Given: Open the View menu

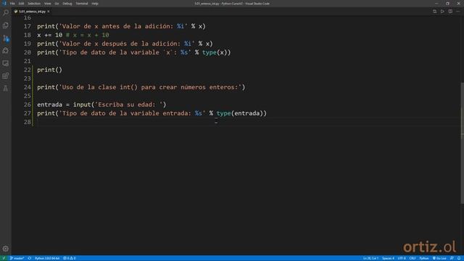Looking at the screenshot, I should (x=47, y=4).
